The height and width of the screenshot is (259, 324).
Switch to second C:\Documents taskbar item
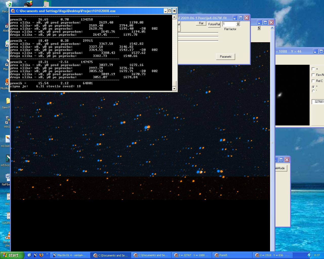pyautogui.click(x=151, y=255)
